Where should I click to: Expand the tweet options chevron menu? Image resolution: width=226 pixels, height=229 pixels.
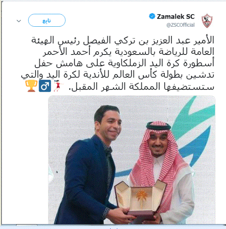(x=19, y=21)
